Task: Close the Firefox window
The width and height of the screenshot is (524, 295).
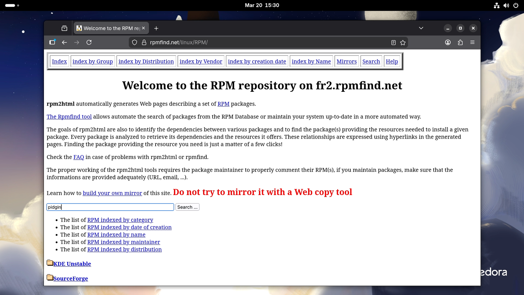Action: (x=473, y=28)
